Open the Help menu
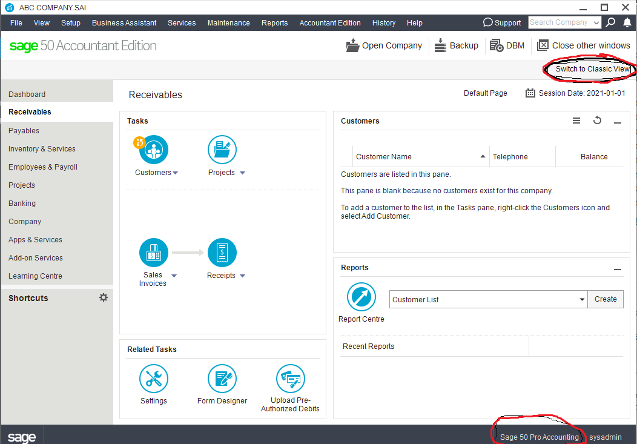Image resolution: width=637 pixels, height=444 pixels. pos(414,23)
